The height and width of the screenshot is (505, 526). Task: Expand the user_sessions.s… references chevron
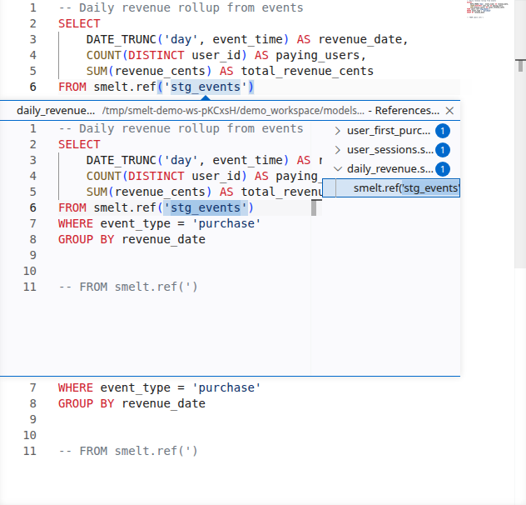click(x=337, y=150)
